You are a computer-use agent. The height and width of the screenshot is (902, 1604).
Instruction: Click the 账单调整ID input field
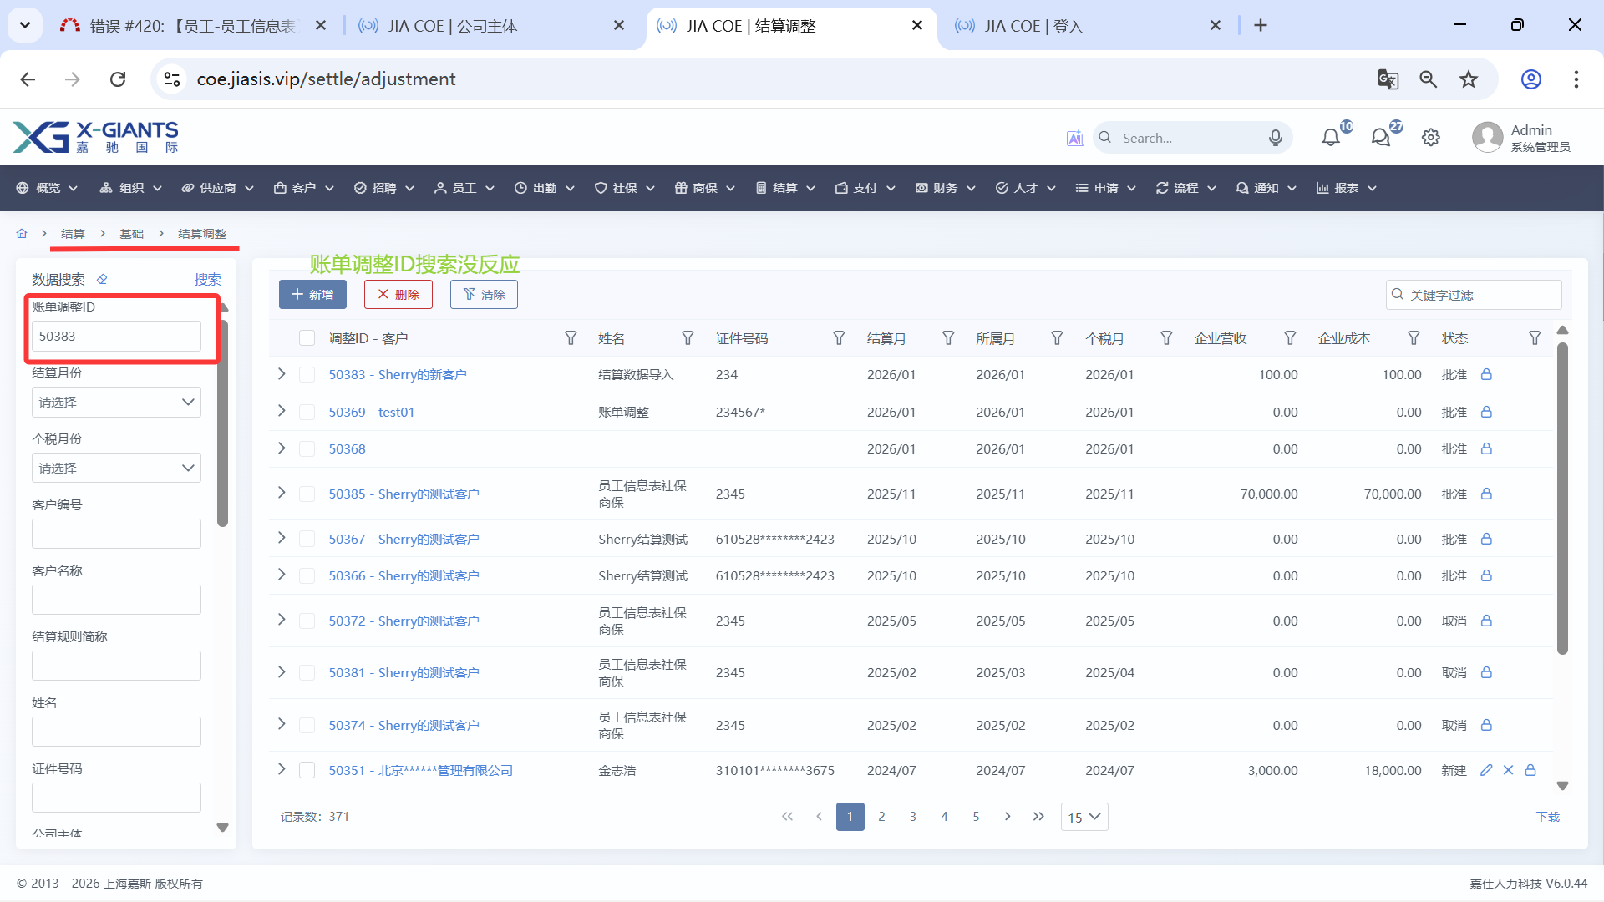116,336
